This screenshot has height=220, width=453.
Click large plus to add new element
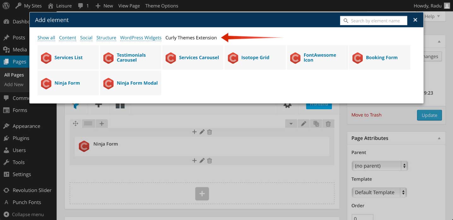click(202, 193)
